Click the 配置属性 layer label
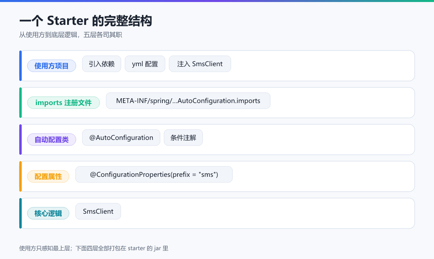This screenshot has width=434, height=259. (48, 176)
